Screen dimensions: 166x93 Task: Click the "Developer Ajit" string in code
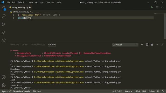click(x=31, y=15)
